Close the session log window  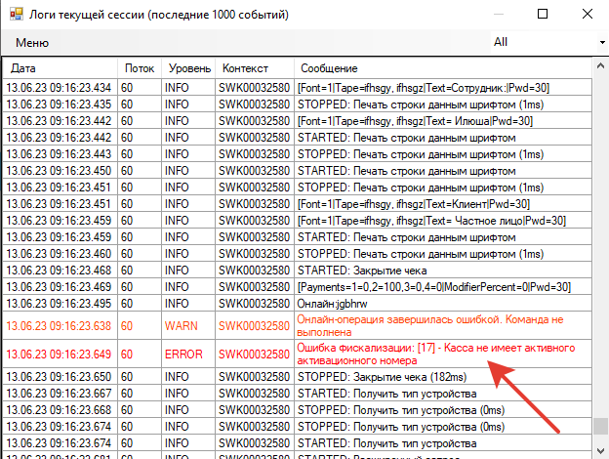click(x=587, y=14)
